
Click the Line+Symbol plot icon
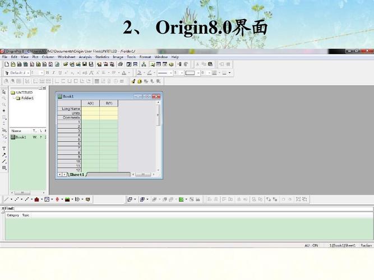click(27, 199)
